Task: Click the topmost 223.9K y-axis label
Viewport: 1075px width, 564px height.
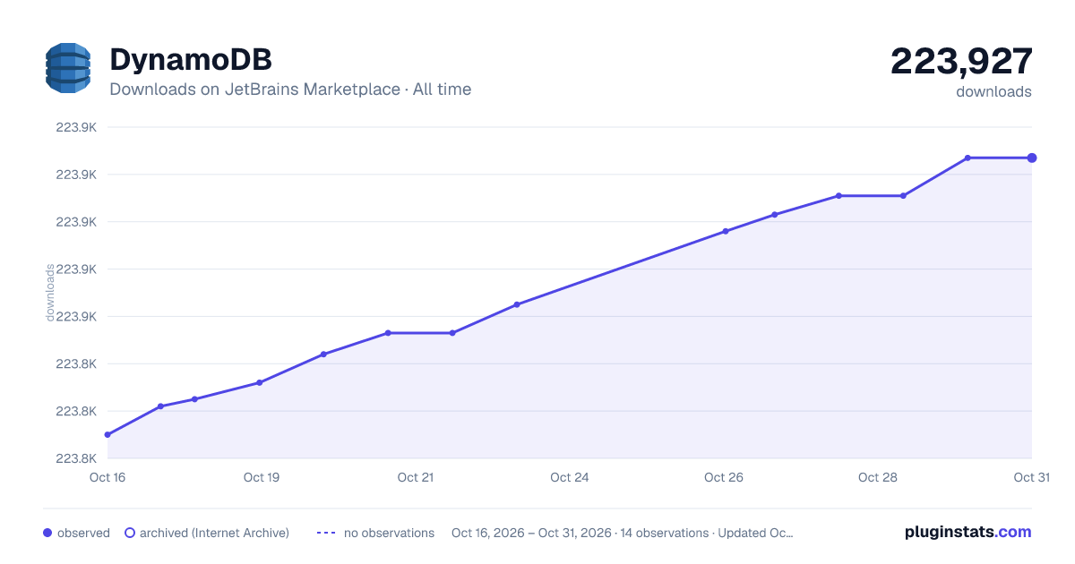Action: point(76,127)
